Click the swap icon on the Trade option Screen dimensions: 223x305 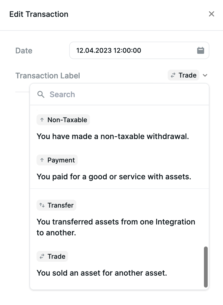42,257
